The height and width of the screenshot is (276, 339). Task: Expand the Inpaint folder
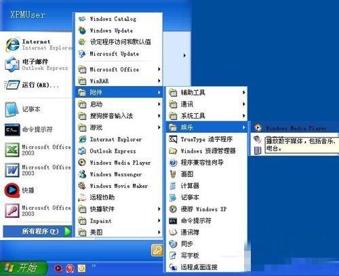click(119, 221)
